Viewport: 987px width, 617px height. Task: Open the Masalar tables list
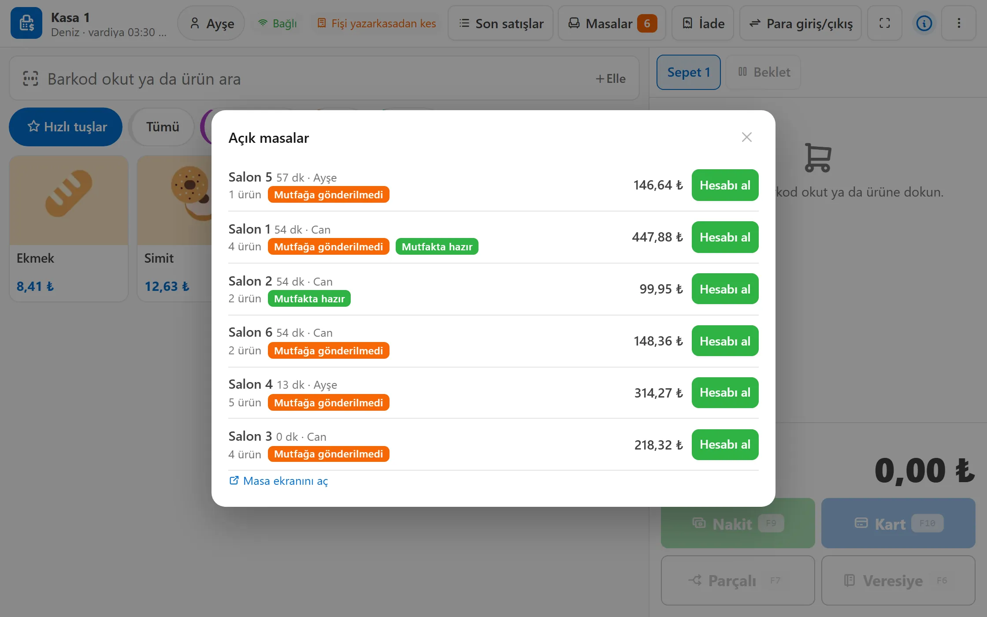click(612, 23)
